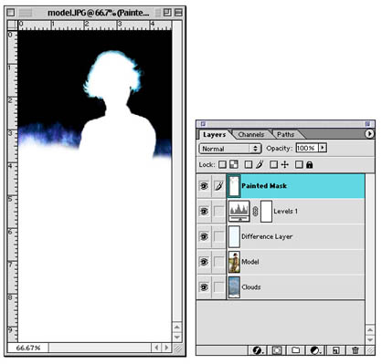Click the transparency lock checkerboard icon
Screen dimensions: 382x364
click(234, 164)
